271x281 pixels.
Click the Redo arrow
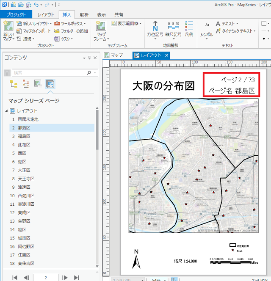[x=47, y=5]
